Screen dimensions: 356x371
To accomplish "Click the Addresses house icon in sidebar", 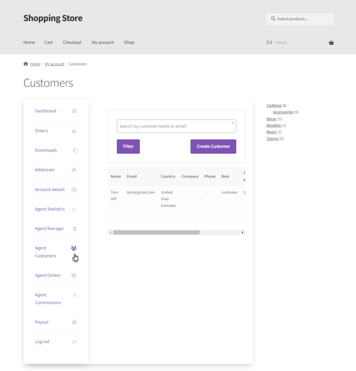I will pyautogui.click(x=74, y=170).
